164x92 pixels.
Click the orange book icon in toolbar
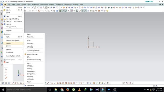pos(99,11)
